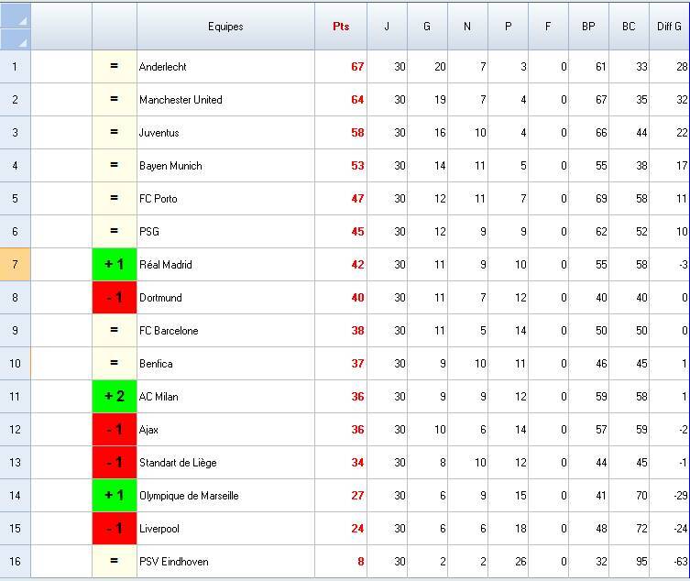Click row header number 16
This screenshot has width=690, height=581.
coord(15,562)
